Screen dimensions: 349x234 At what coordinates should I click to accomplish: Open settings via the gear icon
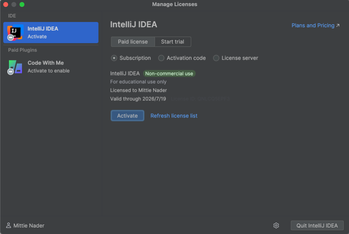tap(276, 225)
